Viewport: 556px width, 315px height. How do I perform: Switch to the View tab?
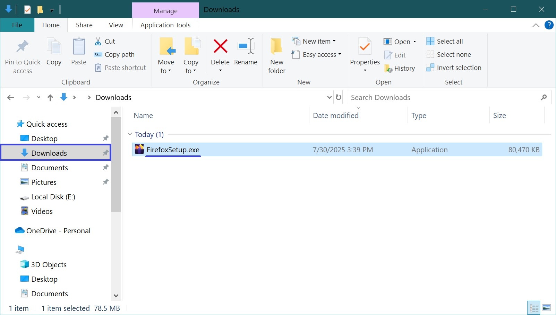click(116, 25)
